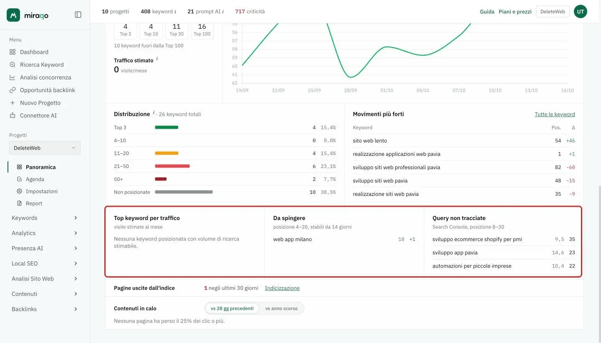Image resolution: width=601 pixels, height=343 pixels.
Task: Start a Nuovo Progetto
Action: coord(40,103)
